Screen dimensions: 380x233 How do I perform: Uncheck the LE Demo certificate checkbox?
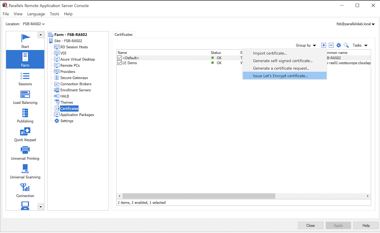click(x=119, y=63)
